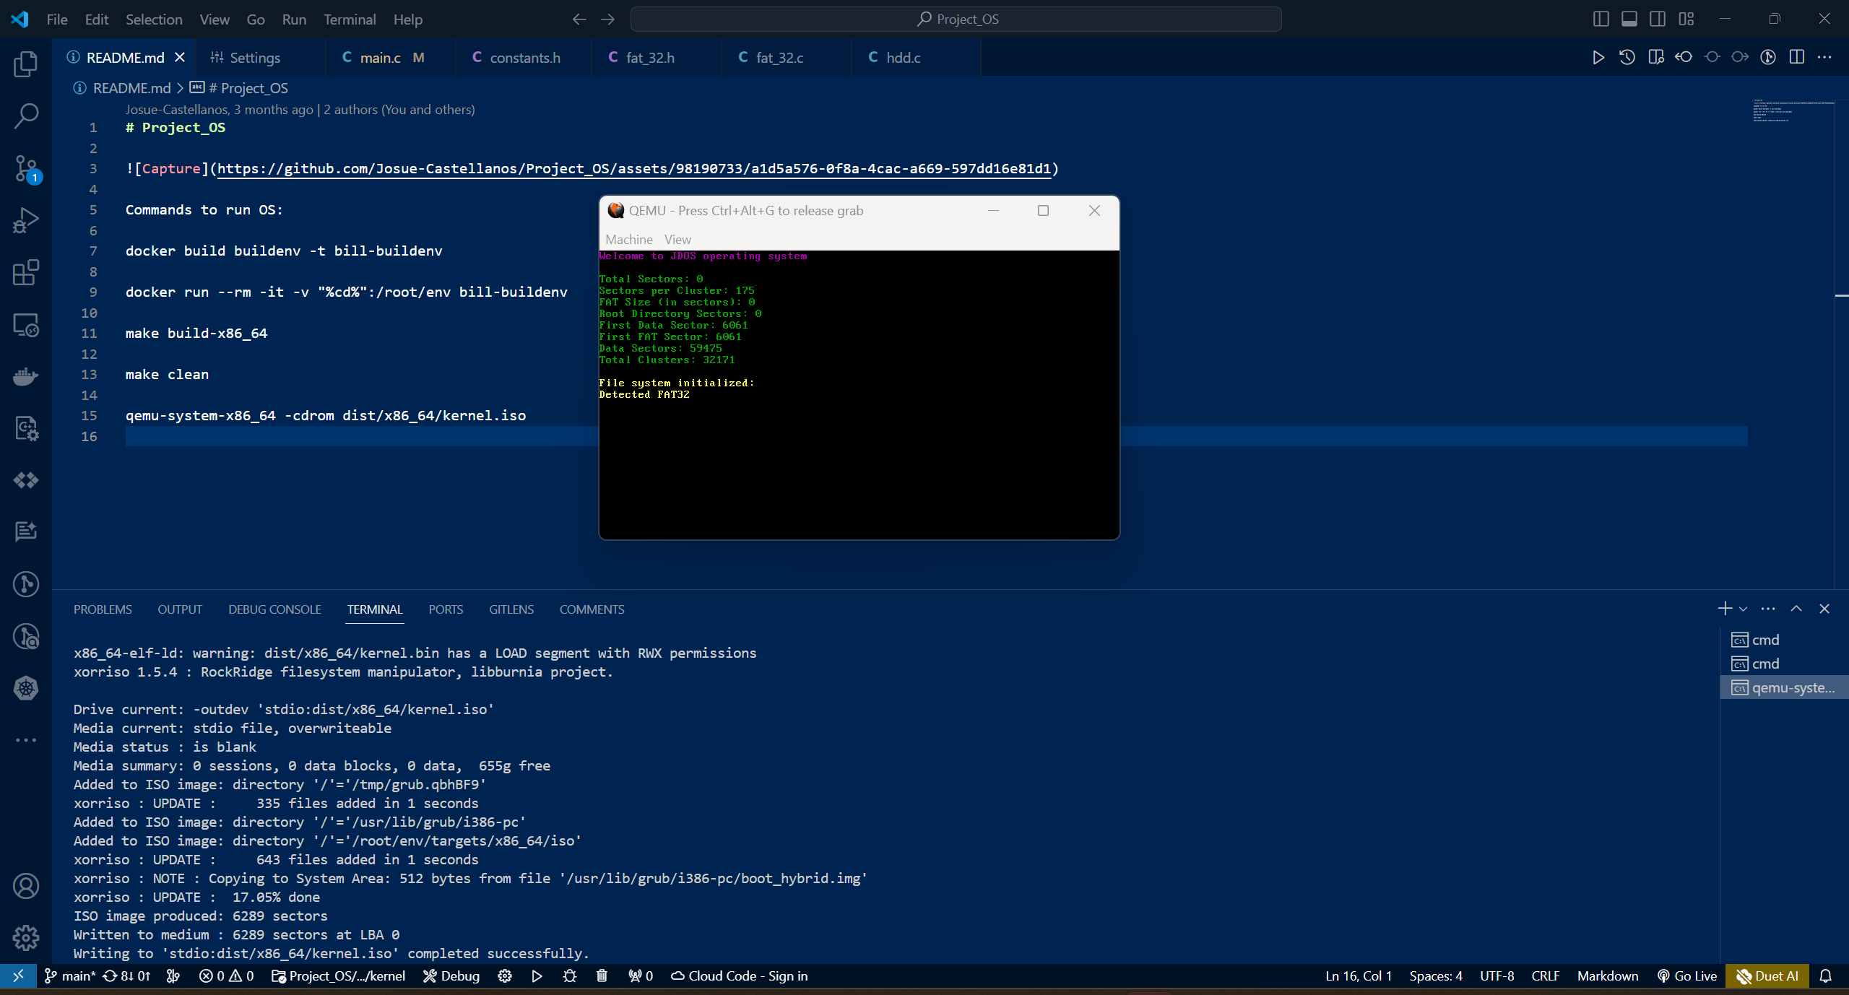Open the Docker view in sidebar
This screenshot has height=995, width=1849.
(26, 377)
